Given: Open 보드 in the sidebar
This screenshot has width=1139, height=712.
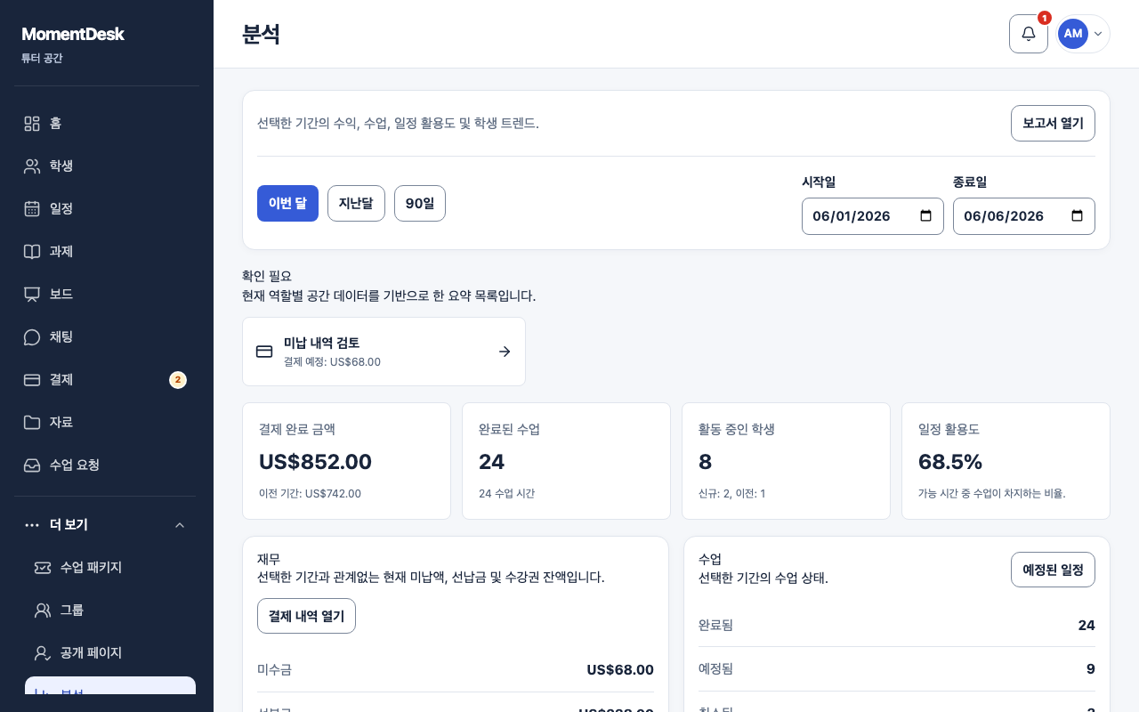Looking at the screenshot, I should [107, 295].
